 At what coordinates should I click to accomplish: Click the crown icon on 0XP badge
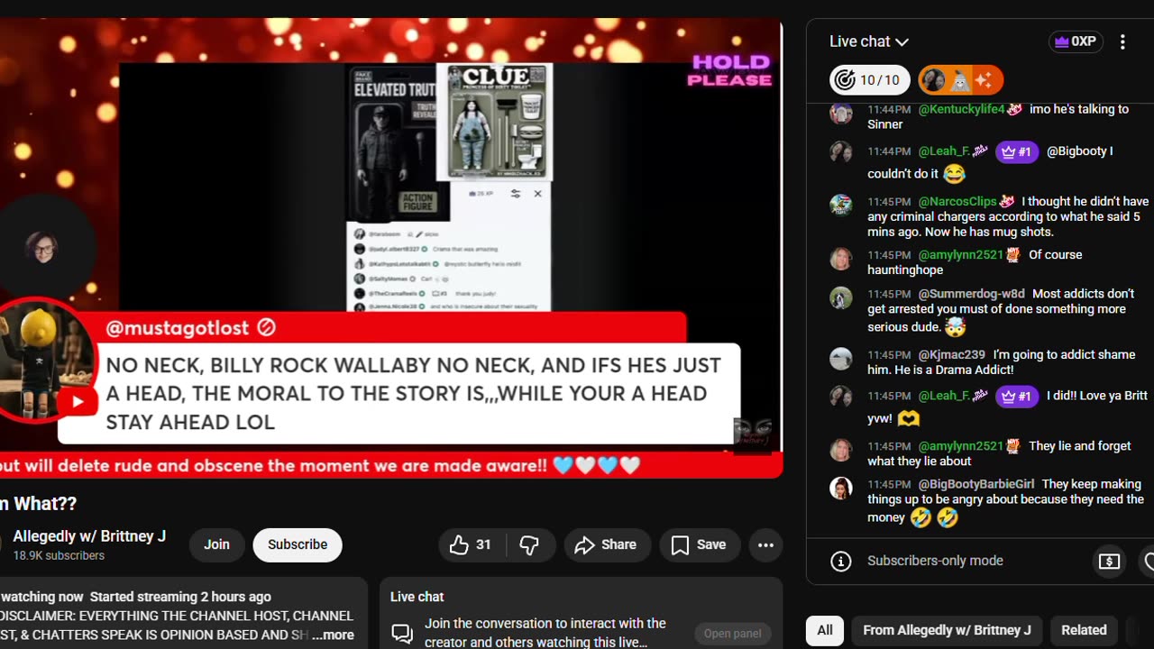1061,41
